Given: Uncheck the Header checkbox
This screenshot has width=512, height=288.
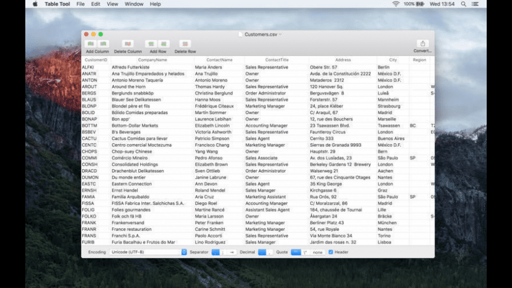Looking at the screenshot, I should tap(331, 252).
